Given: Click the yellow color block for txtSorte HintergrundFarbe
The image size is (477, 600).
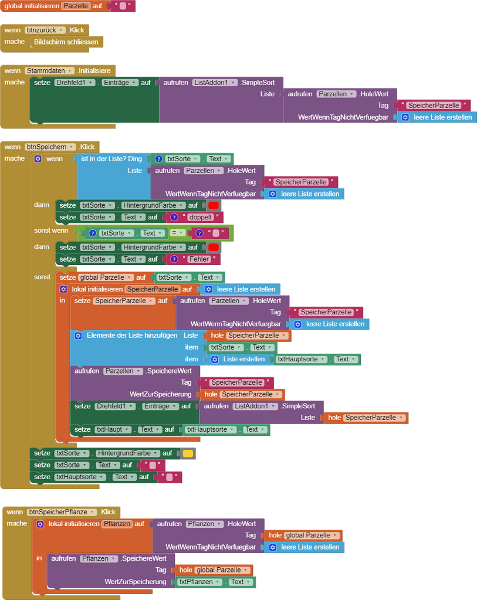Looking at the screenshot, I should pyautogui.click(x=188, y=453).
